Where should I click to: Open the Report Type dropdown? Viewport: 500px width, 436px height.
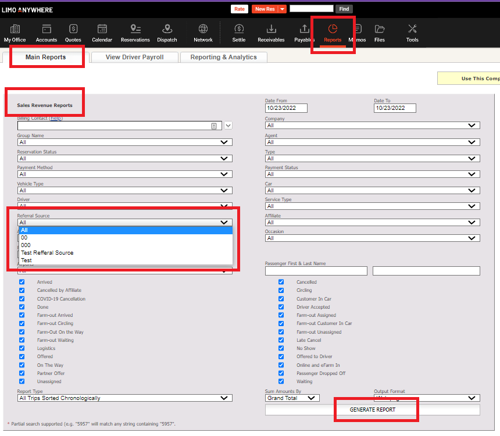coord(124,398)
